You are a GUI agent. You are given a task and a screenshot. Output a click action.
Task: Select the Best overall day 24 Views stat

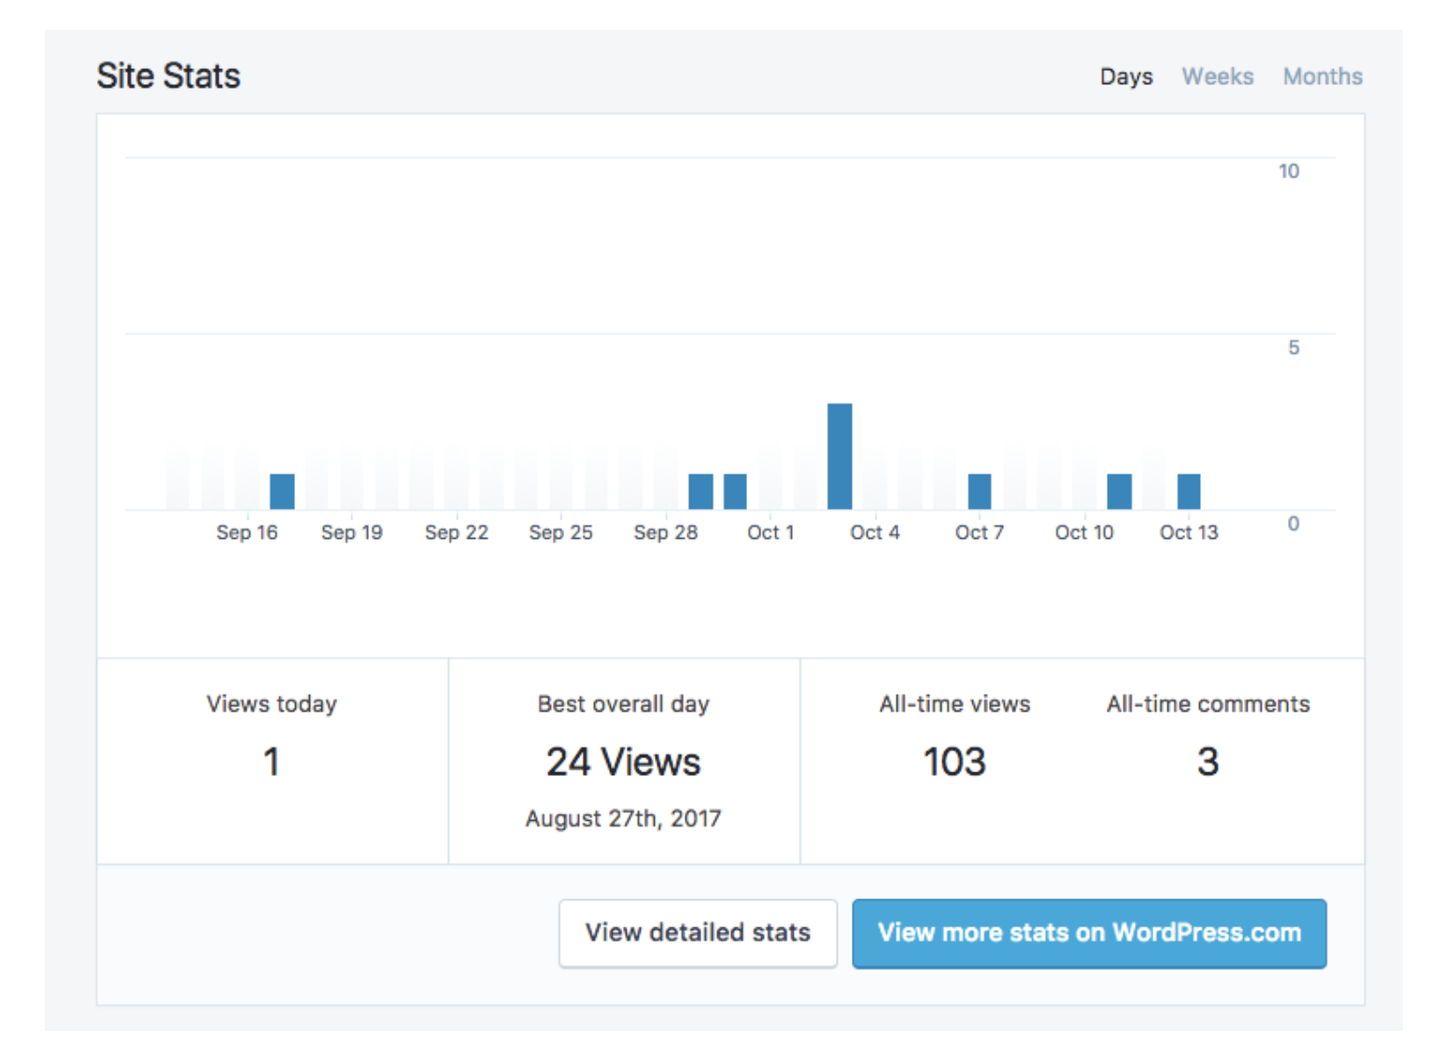(x=623, y=762)
